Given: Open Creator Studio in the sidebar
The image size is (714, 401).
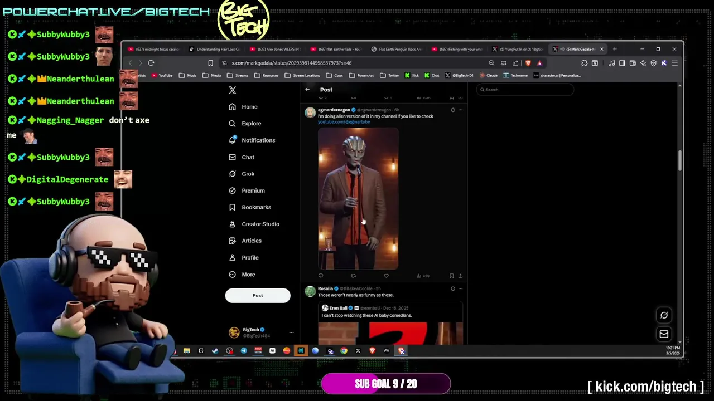Looking at the screenshot, I should [x=254, y=224].
